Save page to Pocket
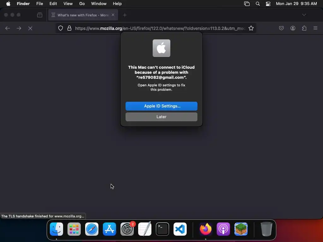Screen dimensions: 323x242 281,28
